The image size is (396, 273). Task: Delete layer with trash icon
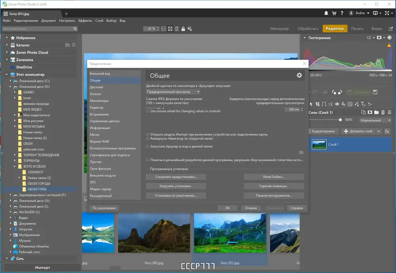click(383, 112)
